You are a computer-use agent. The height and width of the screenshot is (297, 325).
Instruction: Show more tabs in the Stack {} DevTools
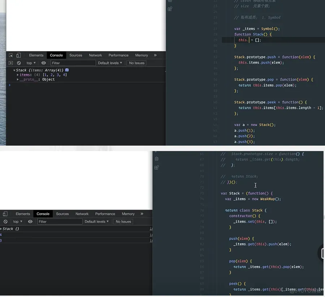pyautogui.click(x=142, y=214)
